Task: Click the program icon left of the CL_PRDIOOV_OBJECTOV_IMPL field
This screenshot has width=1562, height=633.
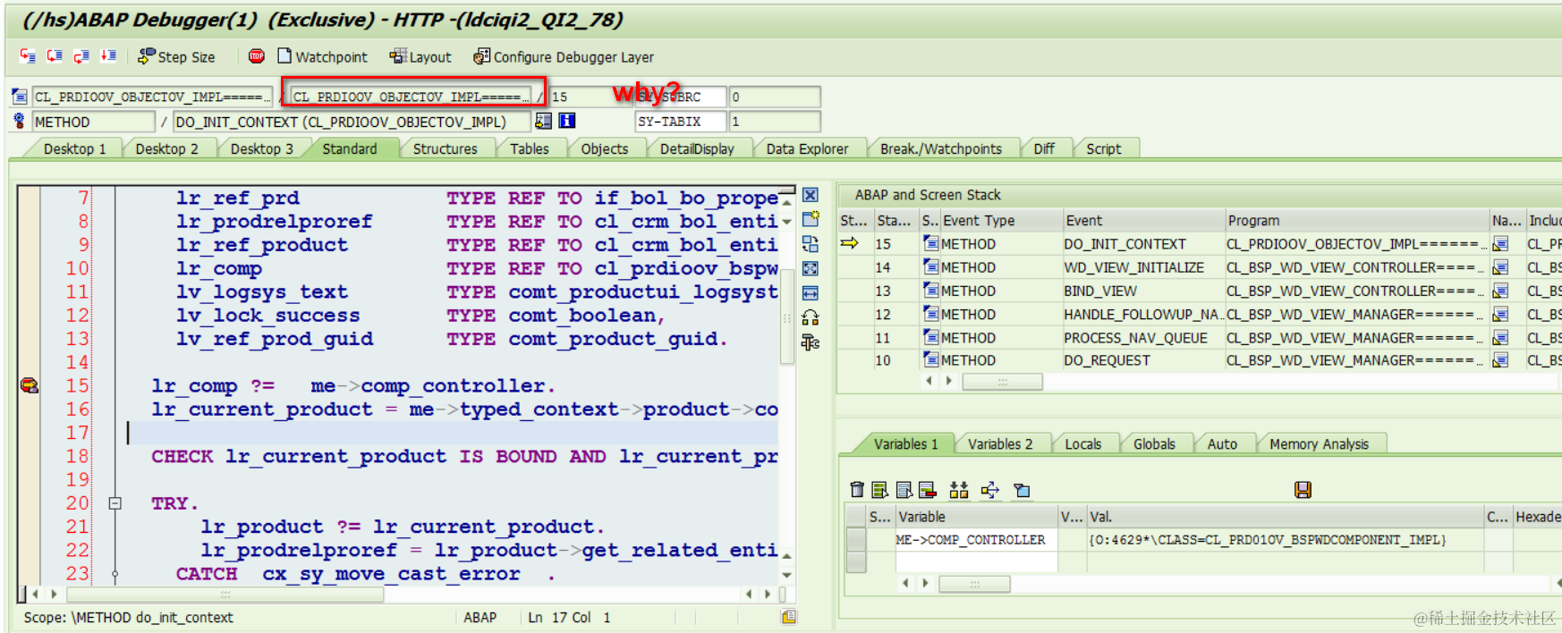Action: click(20, 96)
